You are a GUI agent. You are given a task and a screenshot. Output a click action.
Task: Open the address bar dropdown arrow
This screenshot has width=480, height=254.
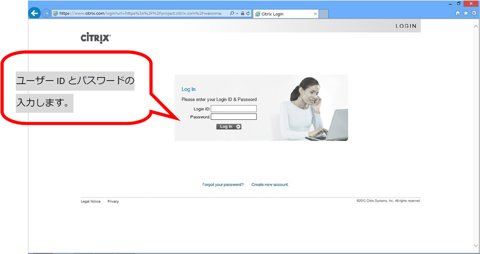coord(237,13)
